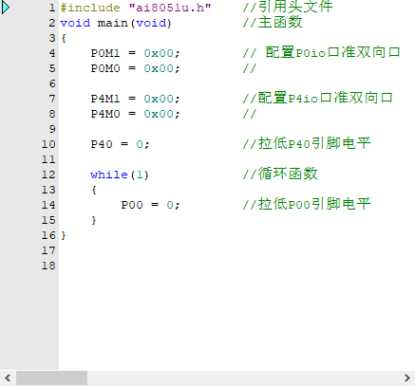Click line number 10 in the gutter
415x386 pixels.
pos(48,144)
